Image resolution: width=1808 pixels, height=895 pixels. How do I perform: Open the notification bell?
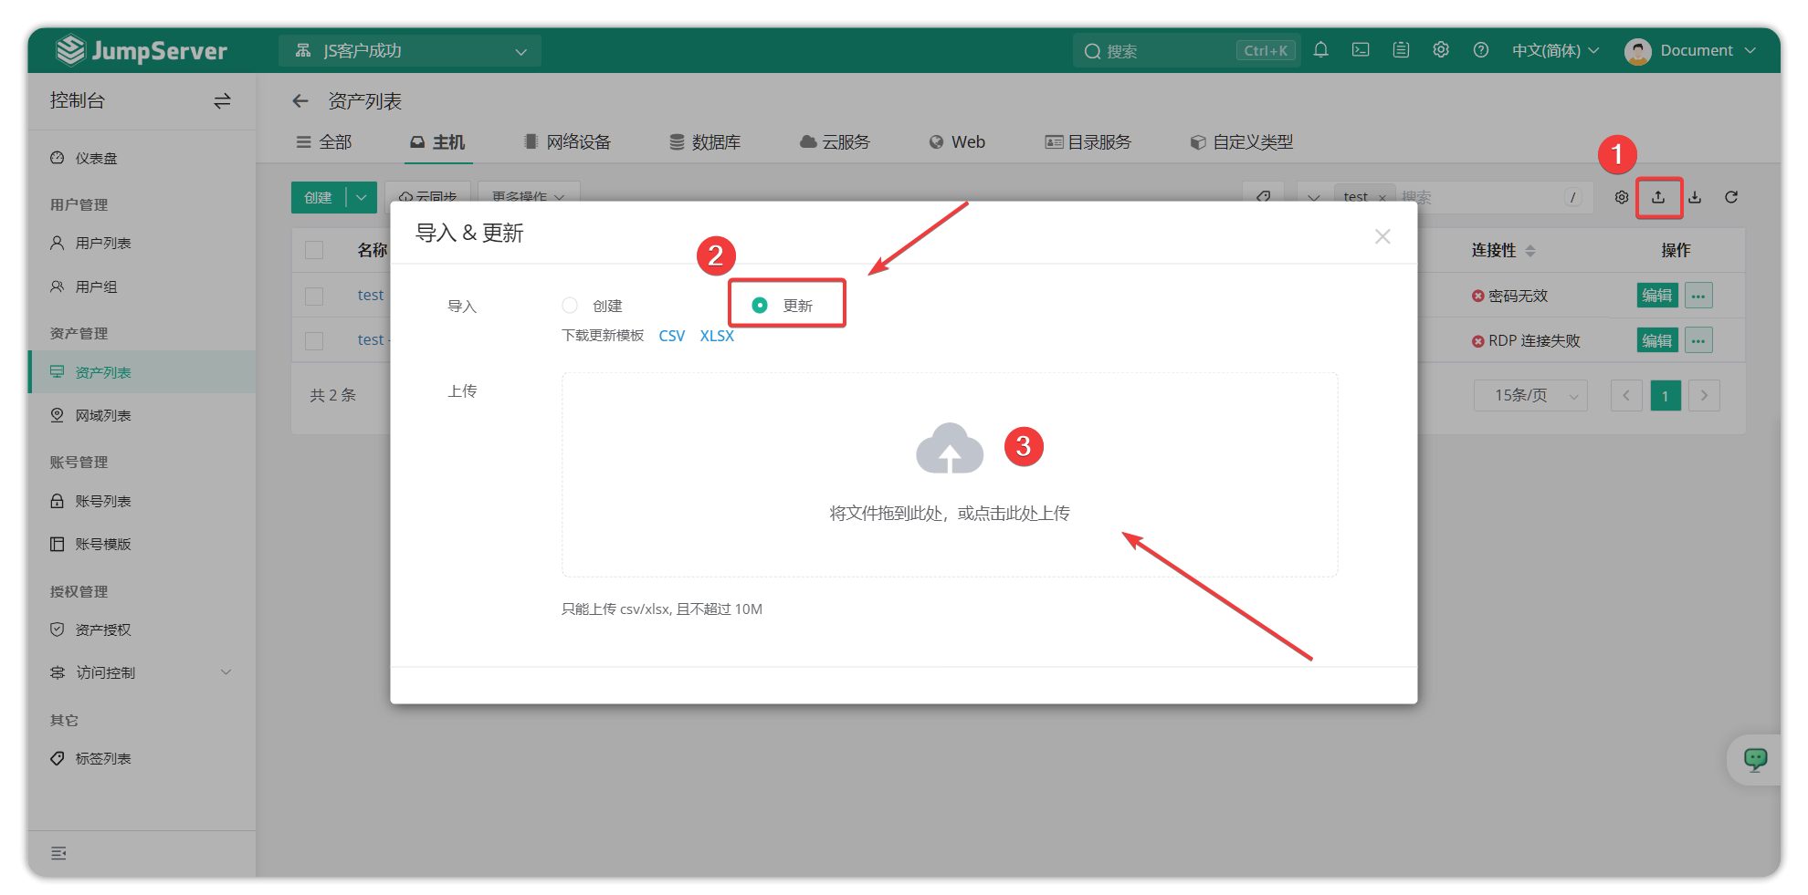1320,50
